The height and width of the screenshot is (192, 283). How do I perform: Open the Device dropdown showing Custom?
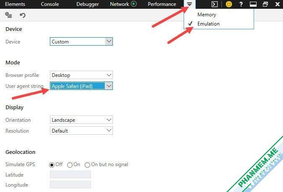pos(81,41)
